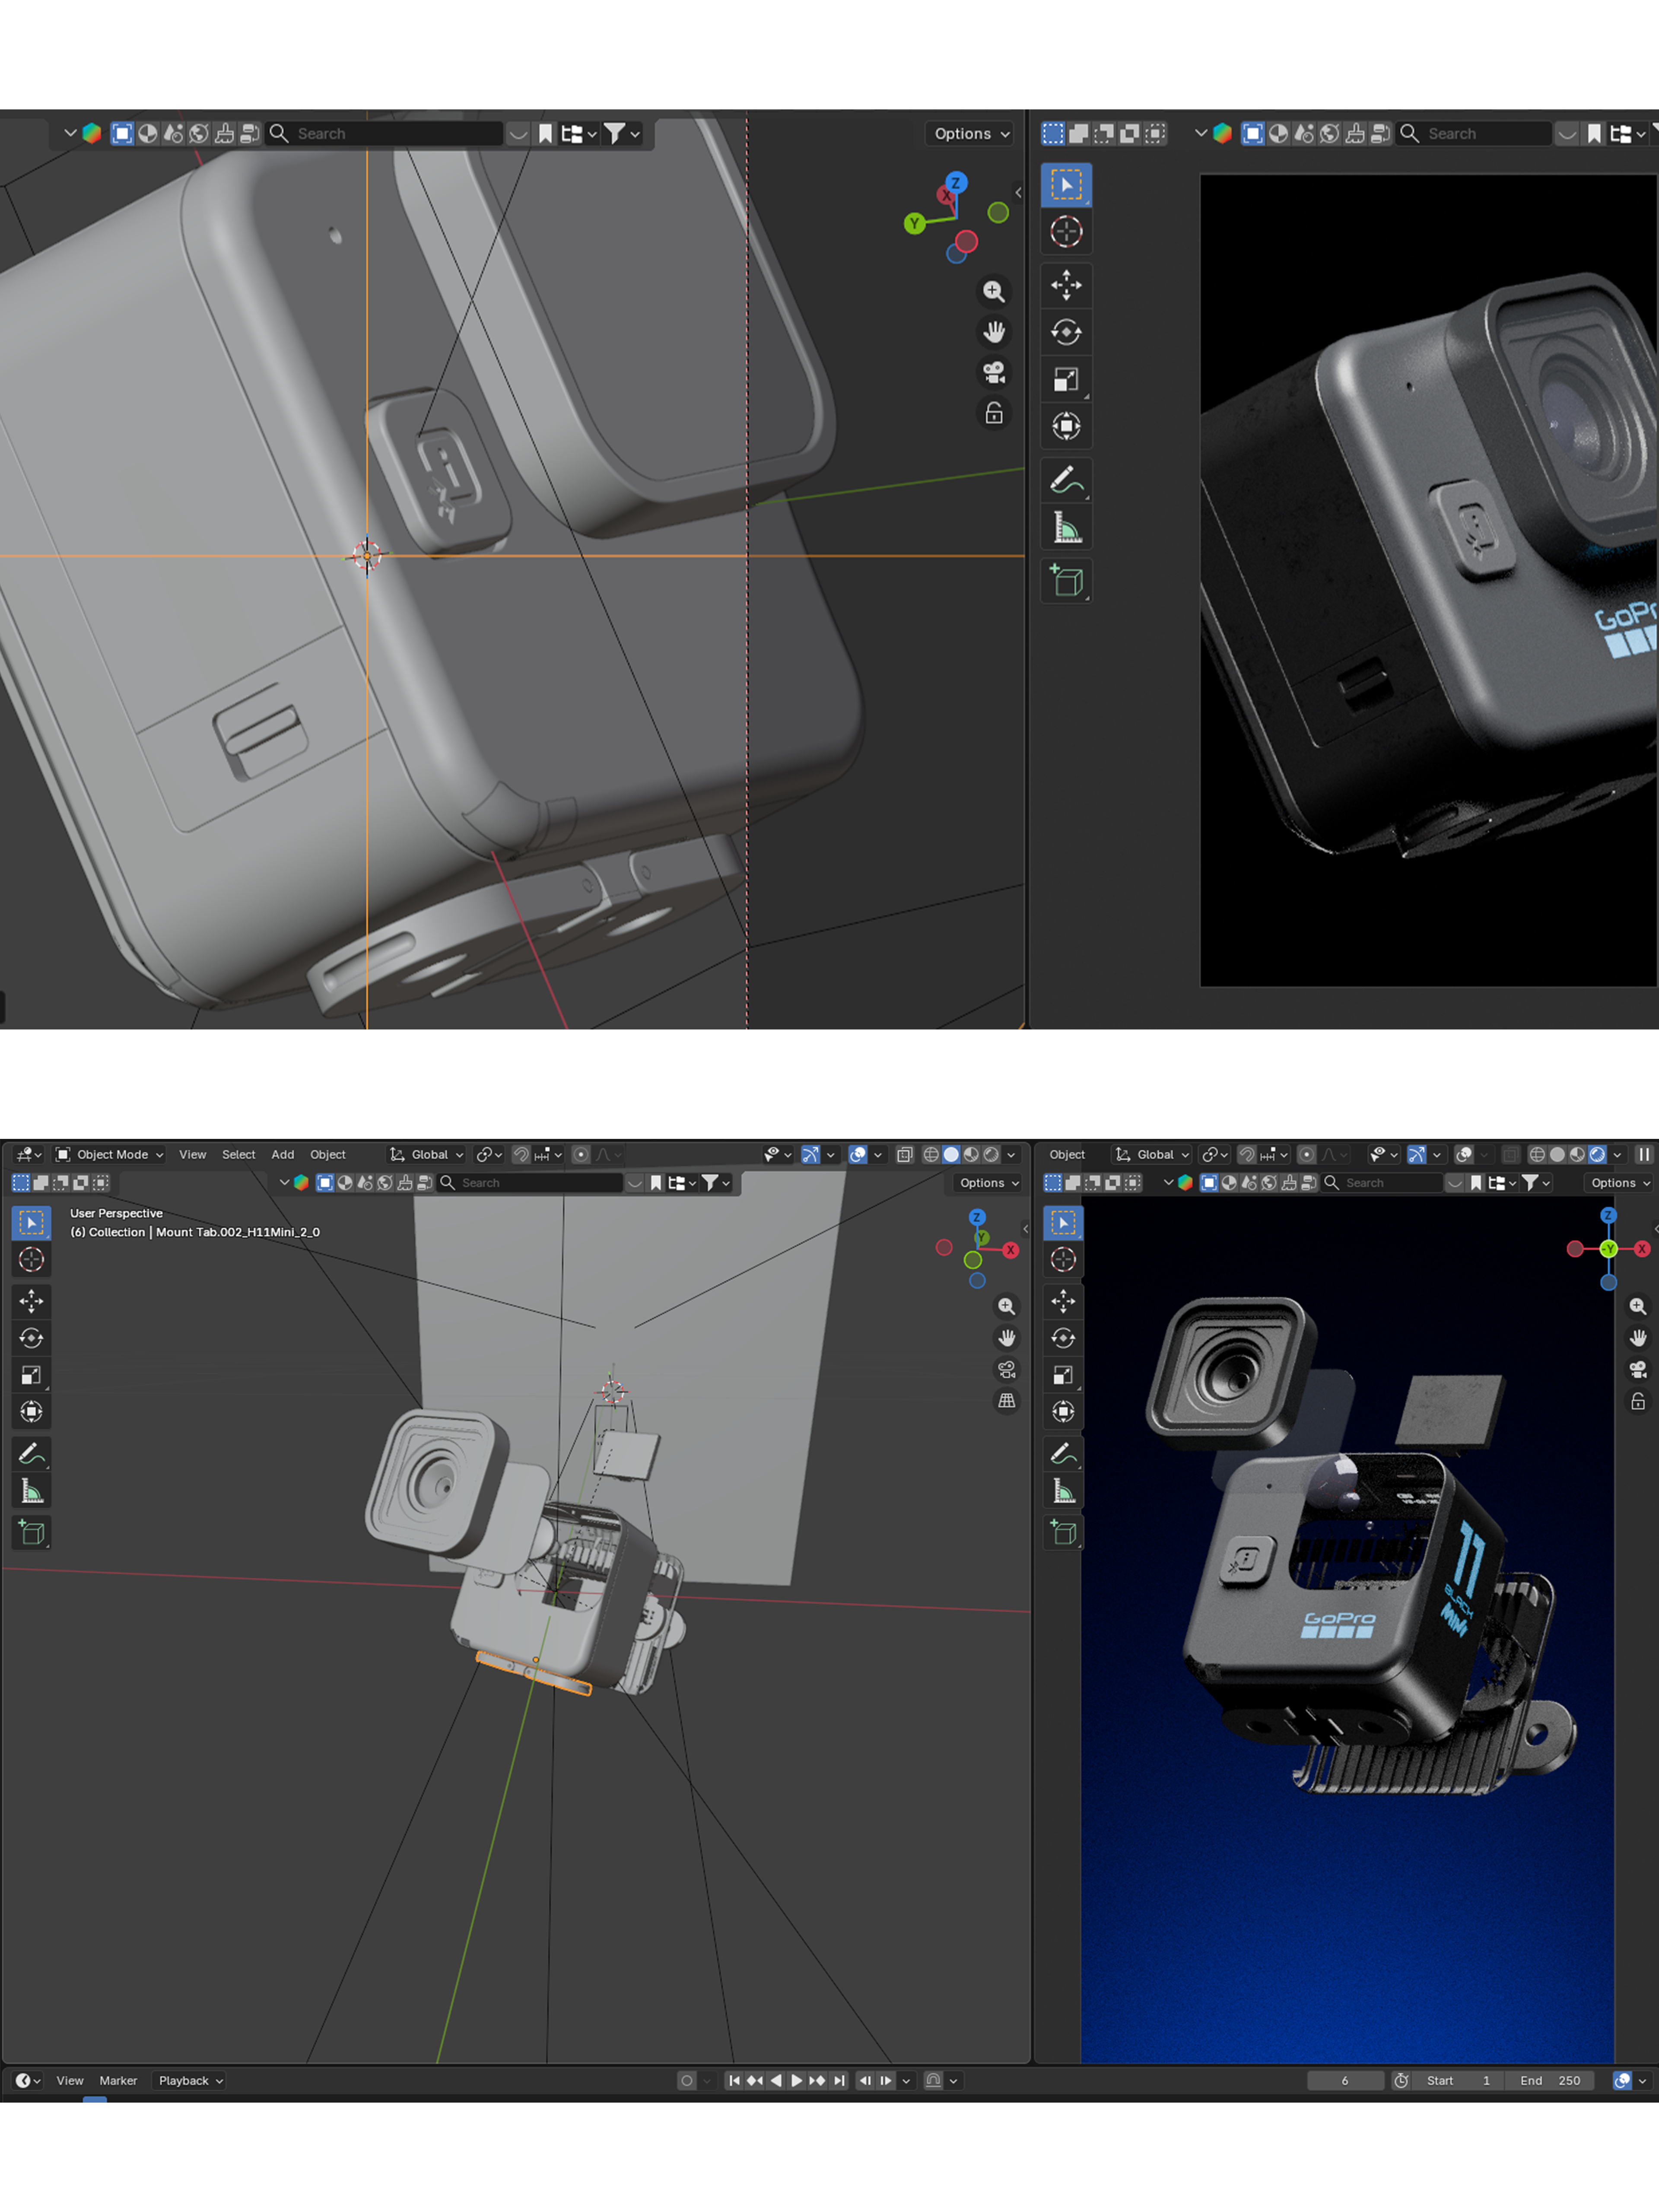Enable solid shading mode in bottom-left header
This screenshot has height=2212, width=1659.
(951, 1154)
